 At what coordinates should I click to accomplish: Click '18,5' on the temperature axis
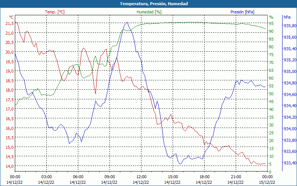pyautogui.click(x=10, y=80)
